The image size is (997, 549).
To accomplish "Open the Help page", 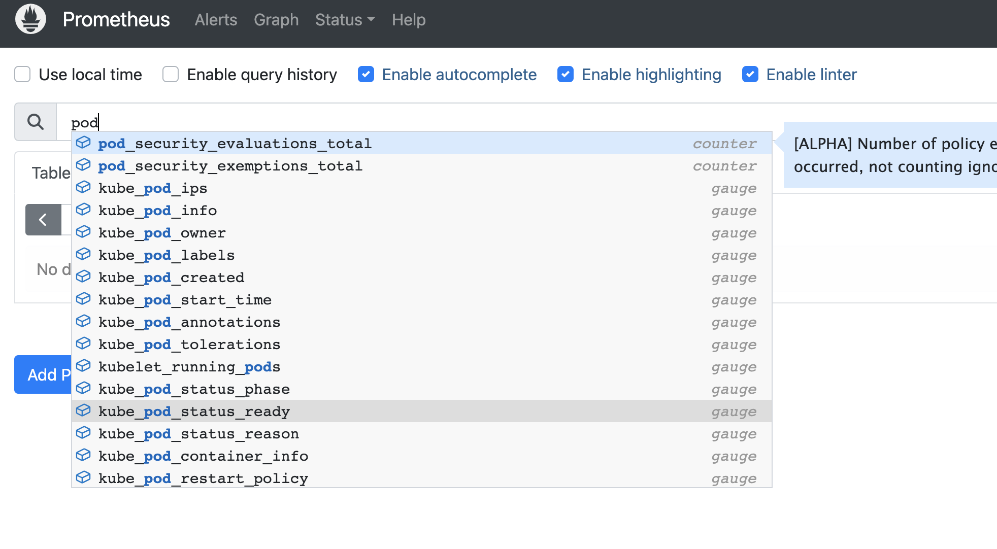I will tap(409, 20).
